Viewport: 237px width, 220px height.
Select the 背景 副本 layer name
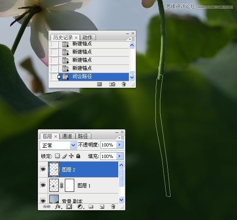[72, 201]
